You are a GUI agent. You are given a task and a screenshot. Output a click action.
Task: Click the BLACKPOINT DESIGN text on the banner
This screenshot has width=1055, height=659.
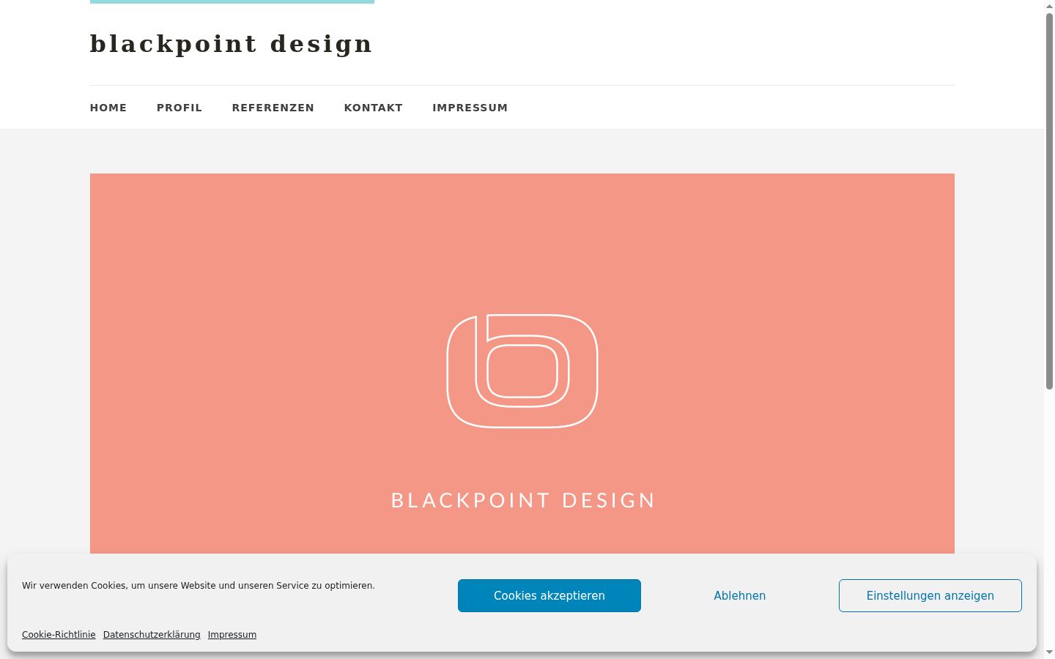(x=523, y=500)
